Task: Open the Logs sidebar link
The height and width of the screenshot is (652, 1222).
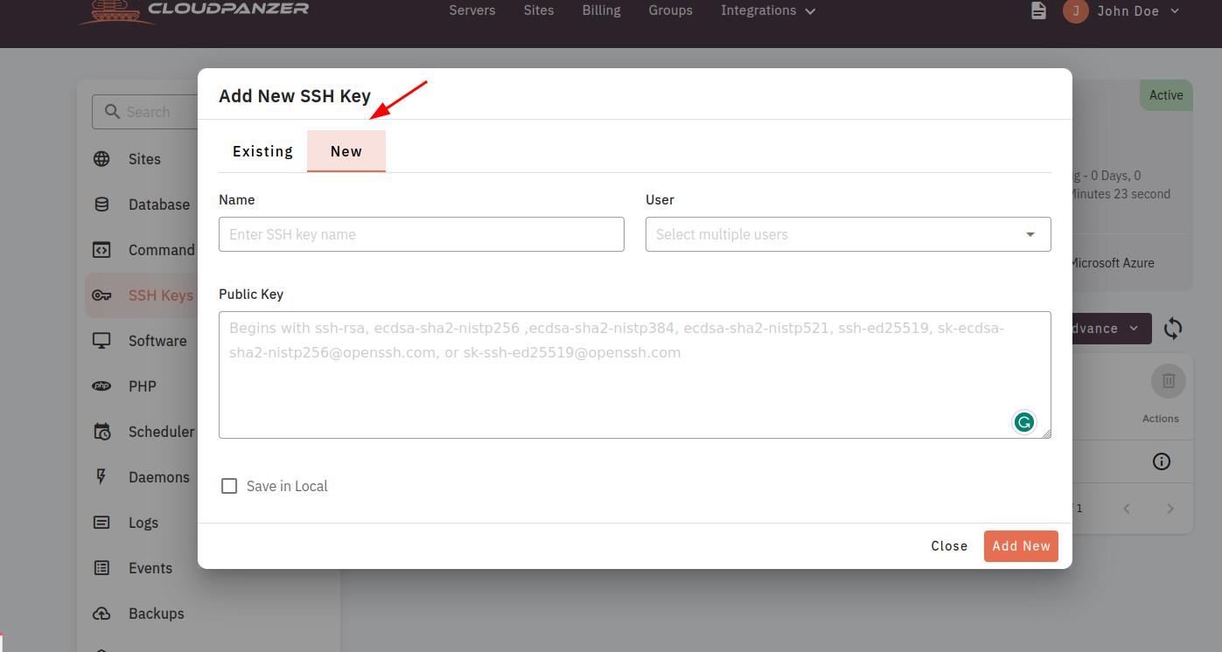Action: (143, 523)
